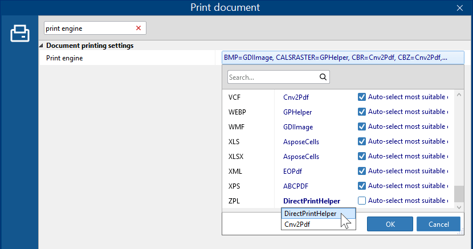Enable auto-select checkbox for ZPL
Image resolution: width=473 pixels, height=249 pixels.
coord(362,201)
